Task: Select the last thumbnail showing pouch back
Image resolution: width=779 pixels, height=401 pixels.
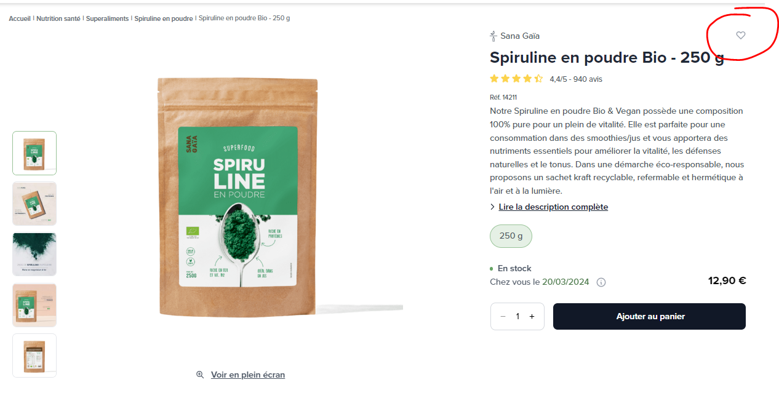Action: 34,355
